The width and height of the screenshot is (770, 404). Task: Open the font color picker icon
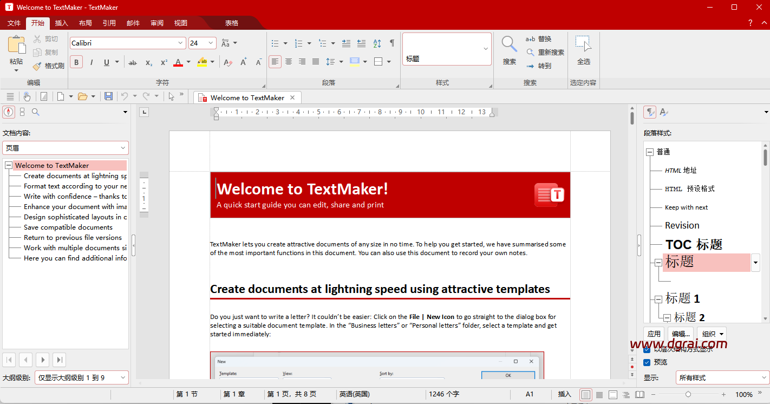coord(178,62)
